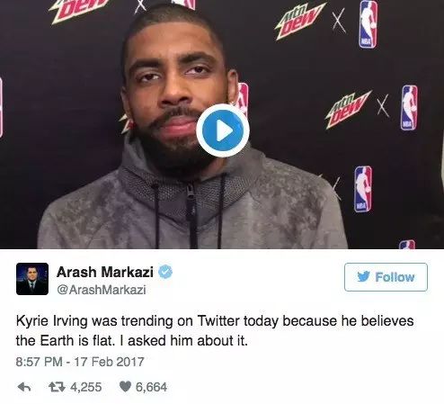The height and width of the screenshot is (404, 444).
Task: Like the tweet with the heart icon
Action: tap(125, 387)
